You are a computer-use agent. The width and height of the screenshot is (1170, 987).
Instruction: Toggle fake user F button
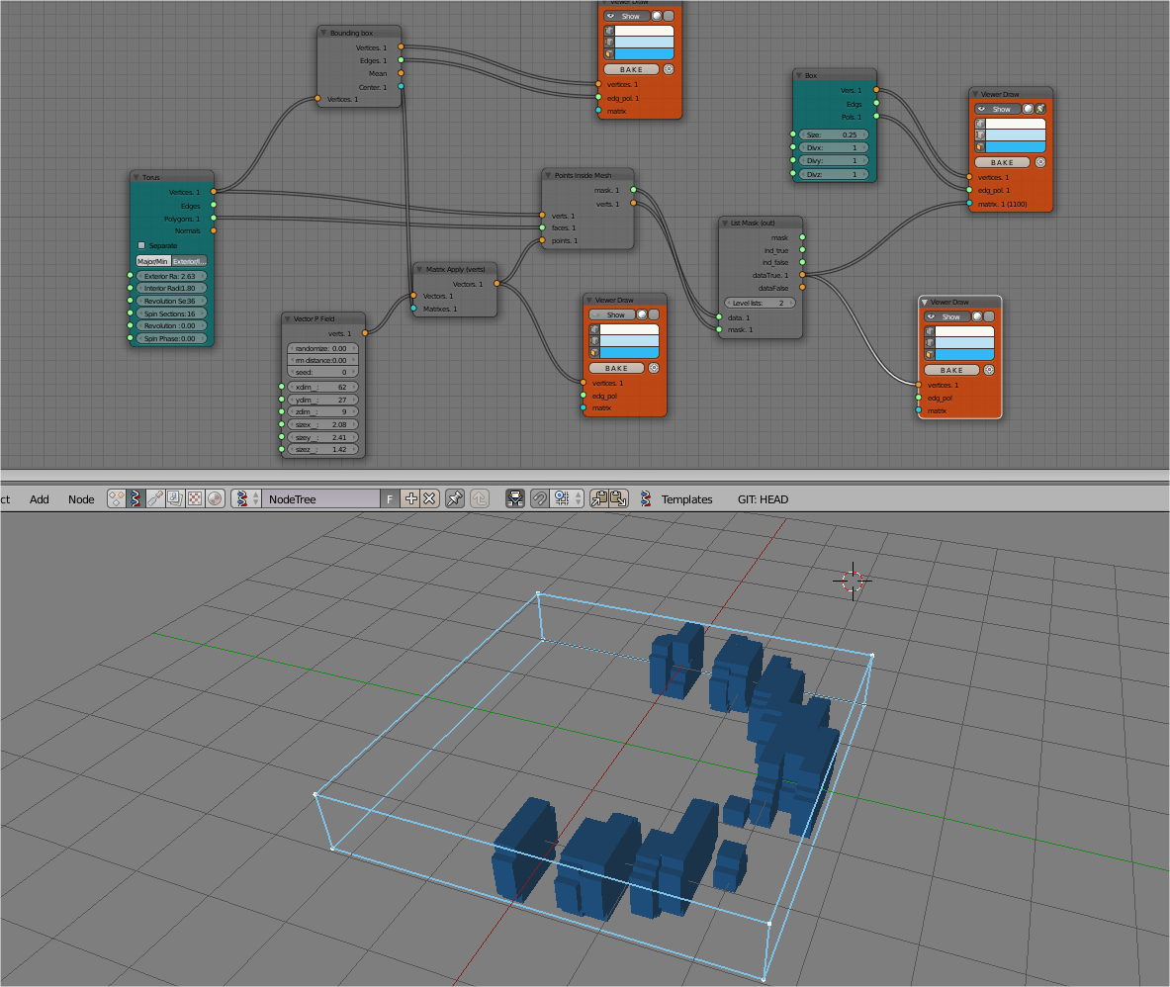(390, 498)
